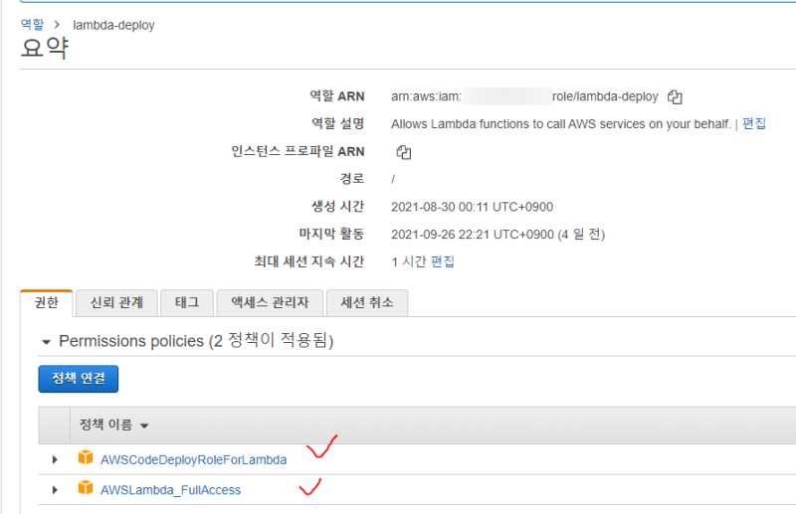The width and height of the screenshot is (796, 514).
Task: Open the 신뢰 관계 tab
Action: (x=116, y=303)
